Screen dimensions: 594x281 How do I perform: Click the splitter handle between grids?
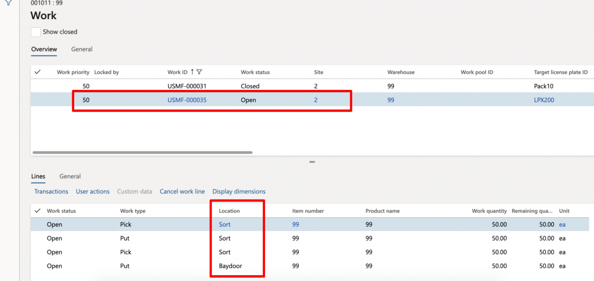(312, 162)
